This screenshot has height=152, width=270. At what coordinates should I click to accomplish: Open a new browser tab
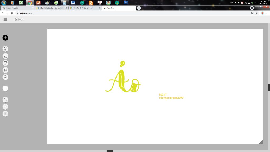pos(139,8)
